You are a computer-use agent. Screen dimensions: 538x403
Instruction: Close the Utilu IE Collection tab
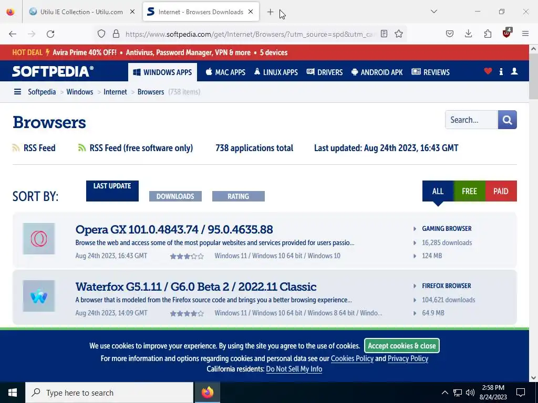[132, 12]
